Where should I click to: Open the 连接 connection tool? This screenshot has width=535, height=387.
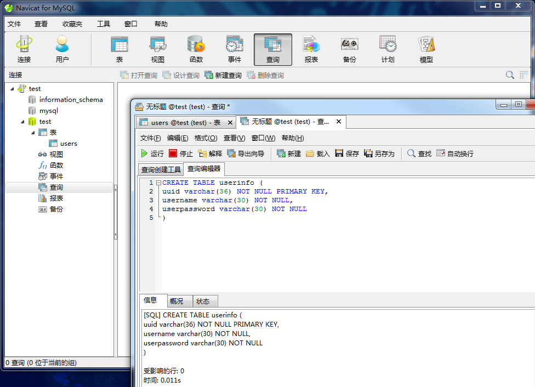[x=24, y=49]
